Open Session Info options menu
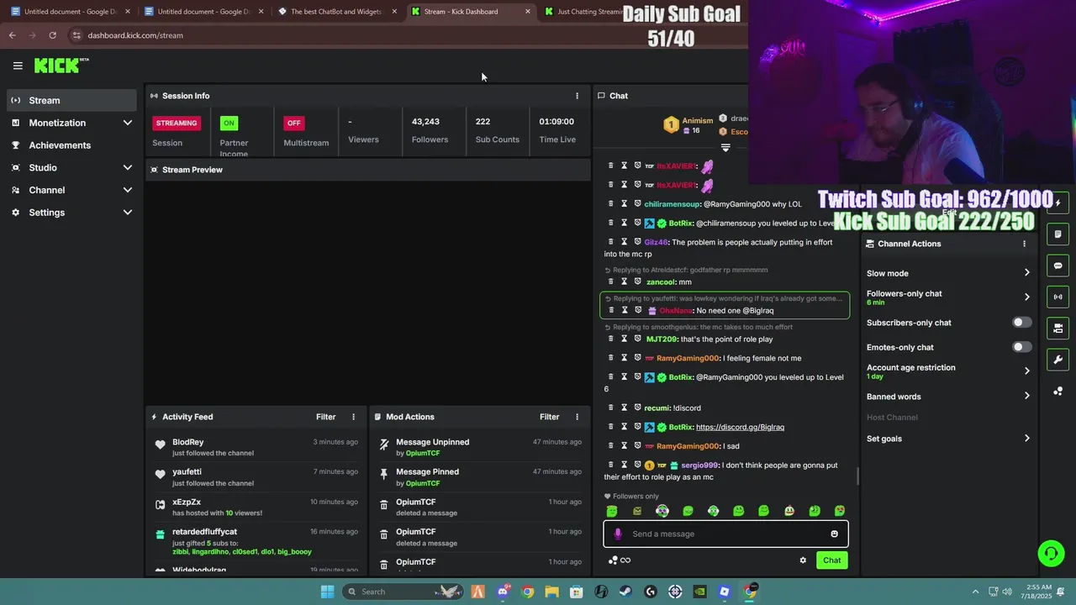The width and height of the screenshot is (1076, 605). point(577,96)
